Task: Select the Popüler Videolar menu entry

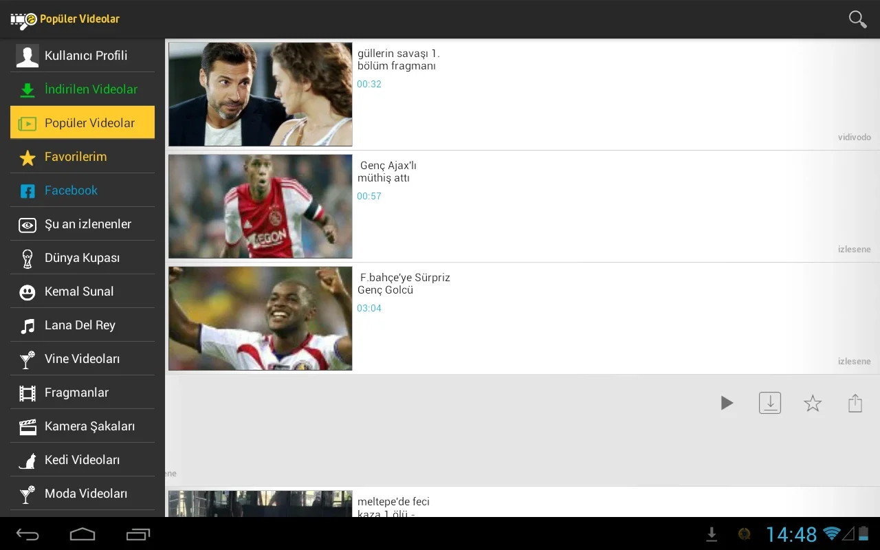Action: 82,123
